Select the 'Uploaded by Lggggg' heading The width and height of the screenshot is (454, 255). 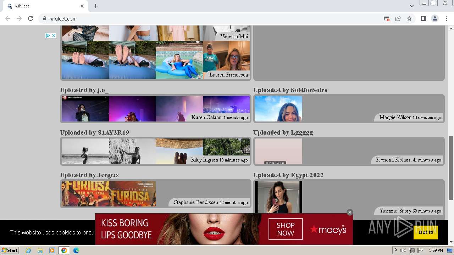tap(283, 132)
